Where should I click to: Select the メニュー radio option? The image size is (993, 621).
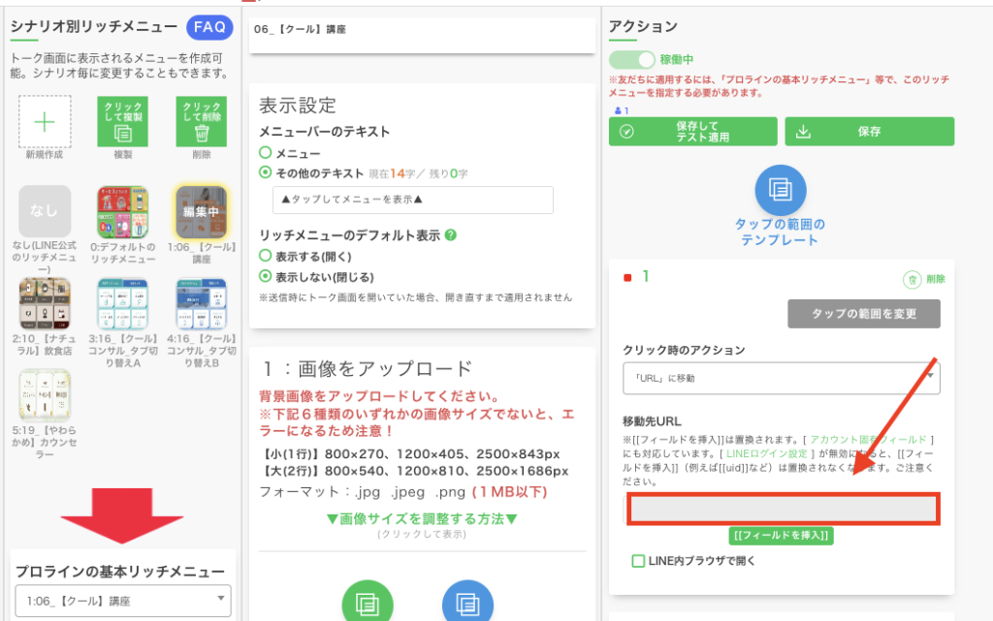[265, 153]
